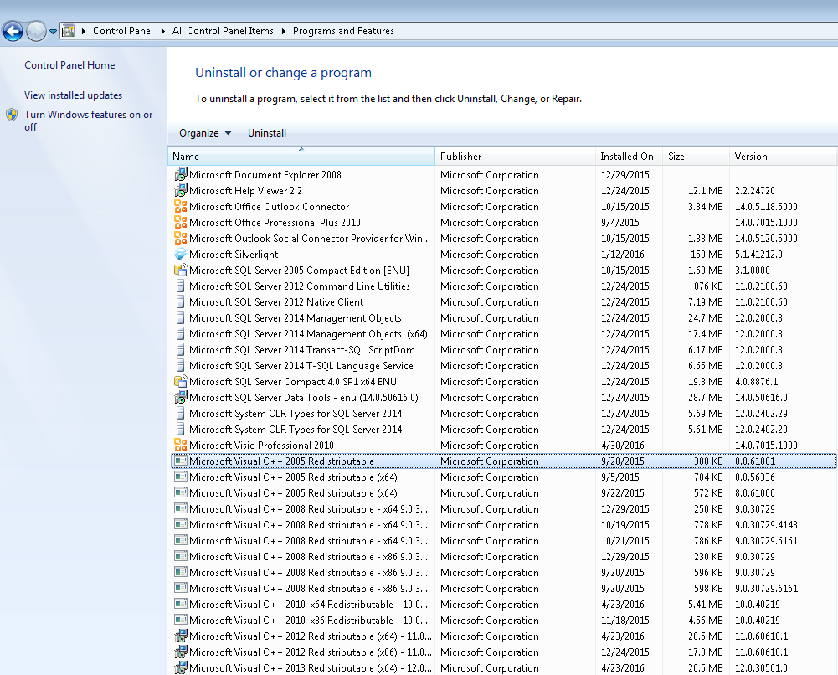Select Visual C++ 2005 Redistributable (x64) installed 9/5/2015
The width and height of the screenshot is (838, 675).
[502, 477]
